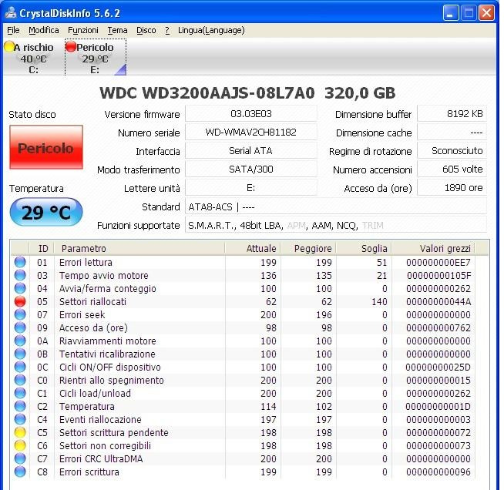Click the blue status icon for Errori seek
Image resolution: width=504 pixels, height=490 pixels.
(x=20, y=314)
